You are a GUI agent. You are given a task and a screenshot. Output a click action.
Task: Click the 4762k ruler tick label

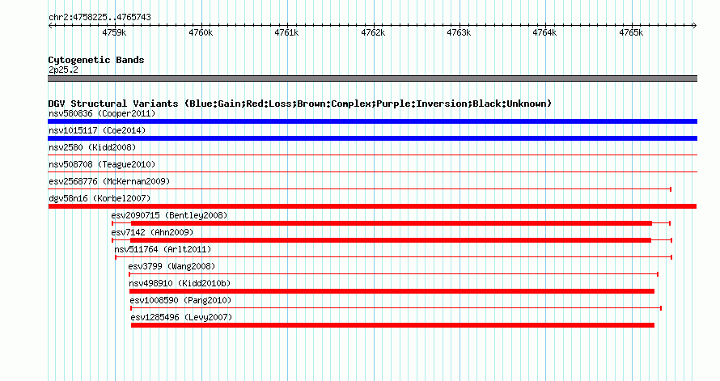[373, 32]
